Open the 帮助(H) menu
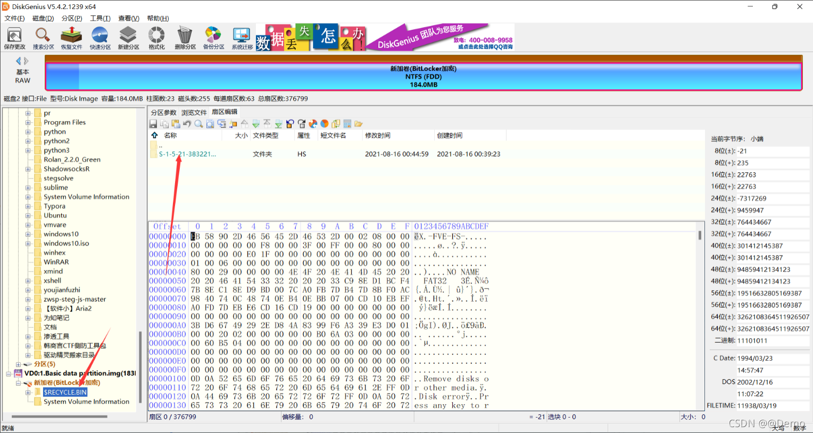Screen dimensions: 813x433 [x=157, y=18]
